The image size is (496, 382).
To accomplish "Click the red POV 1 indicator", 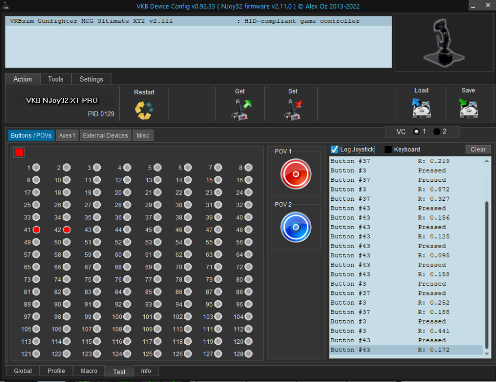I will click(x=295, y=174).
